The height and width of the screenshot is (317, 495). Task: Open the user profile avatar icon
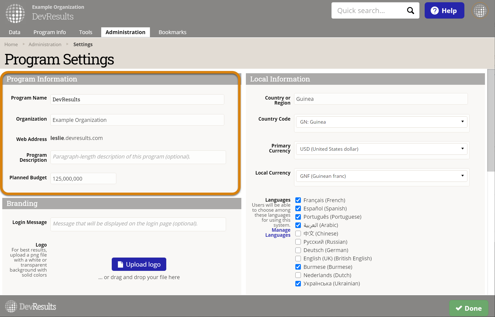[x=480, y=11]
